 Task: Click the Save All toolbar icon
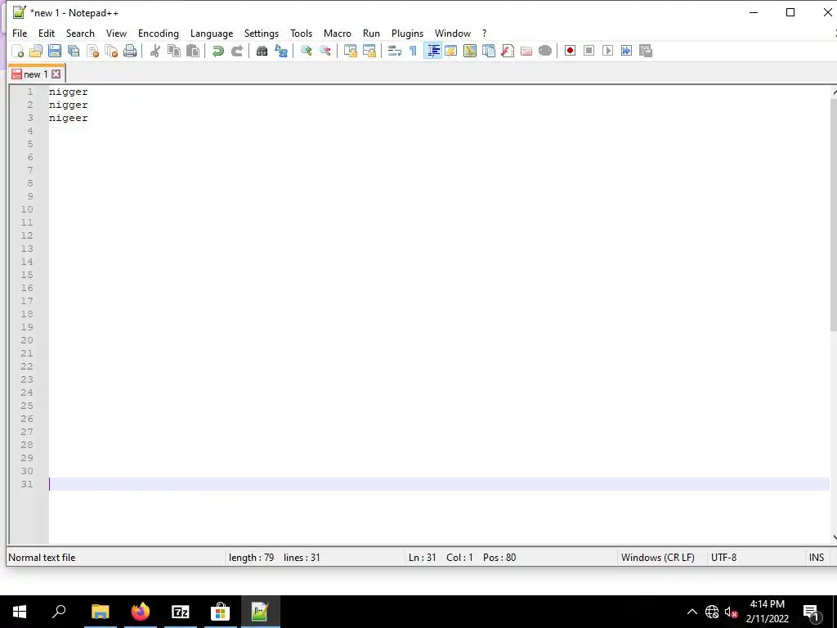[x=74, y=51]
